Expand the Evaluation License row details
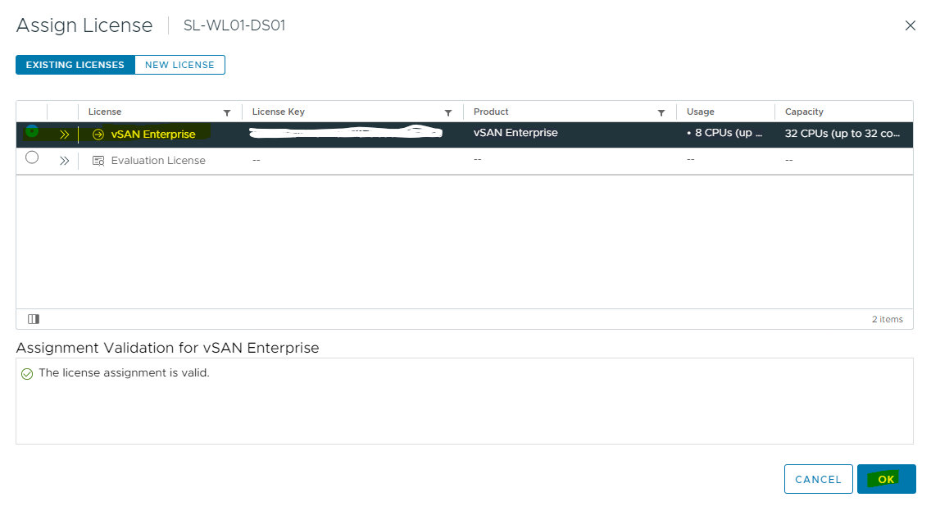Viewport: 931px width, 511px height. pyautogui.click(x=64, y=161)
